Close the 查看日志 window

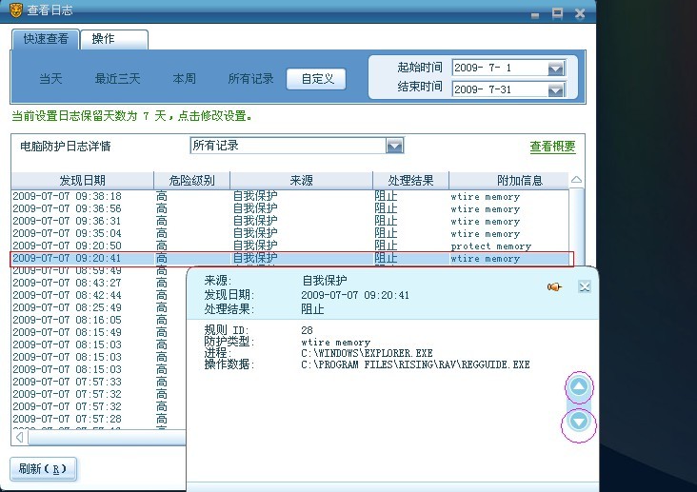click(x=580, y=13)
